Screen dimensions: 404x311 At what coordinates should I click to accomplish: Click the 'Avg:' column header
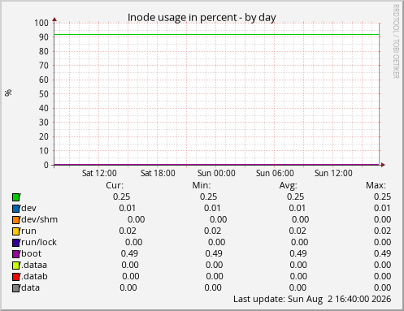(x=289, y=185)
